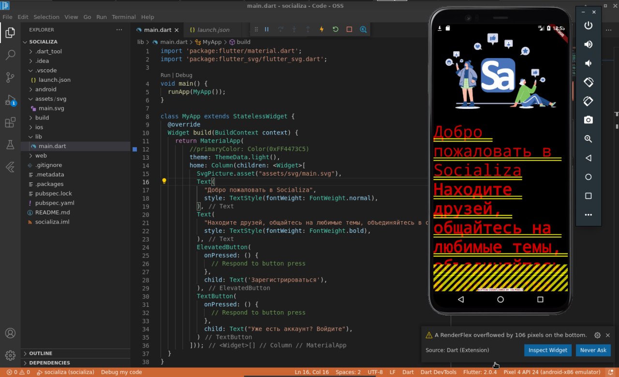Viewport: 619px width, 377px height.
Task: Click the Run code lens above main
Action: point(165,75)
